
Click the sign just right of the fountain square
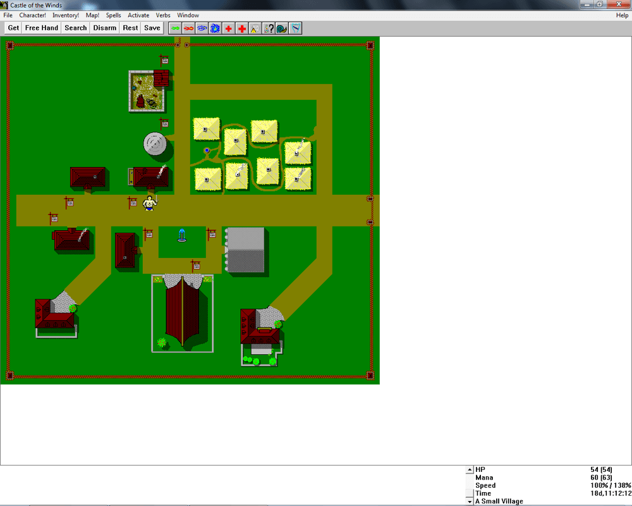click(x=211, y=233)
